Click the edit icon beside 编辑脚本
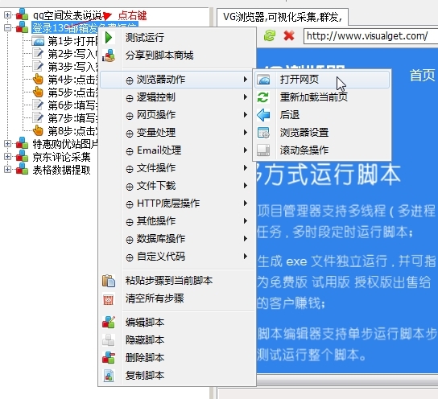Viewport: 438px width, 399px height. [109, 323]
